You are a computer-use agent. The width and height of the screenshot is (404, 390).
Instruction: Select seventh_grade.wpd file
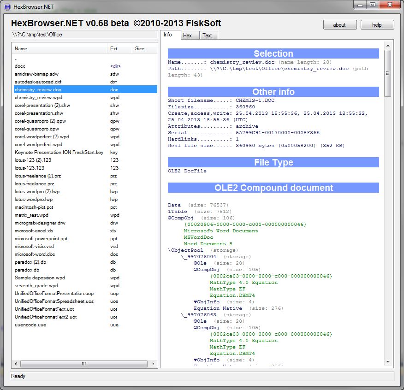coord(85,285)
